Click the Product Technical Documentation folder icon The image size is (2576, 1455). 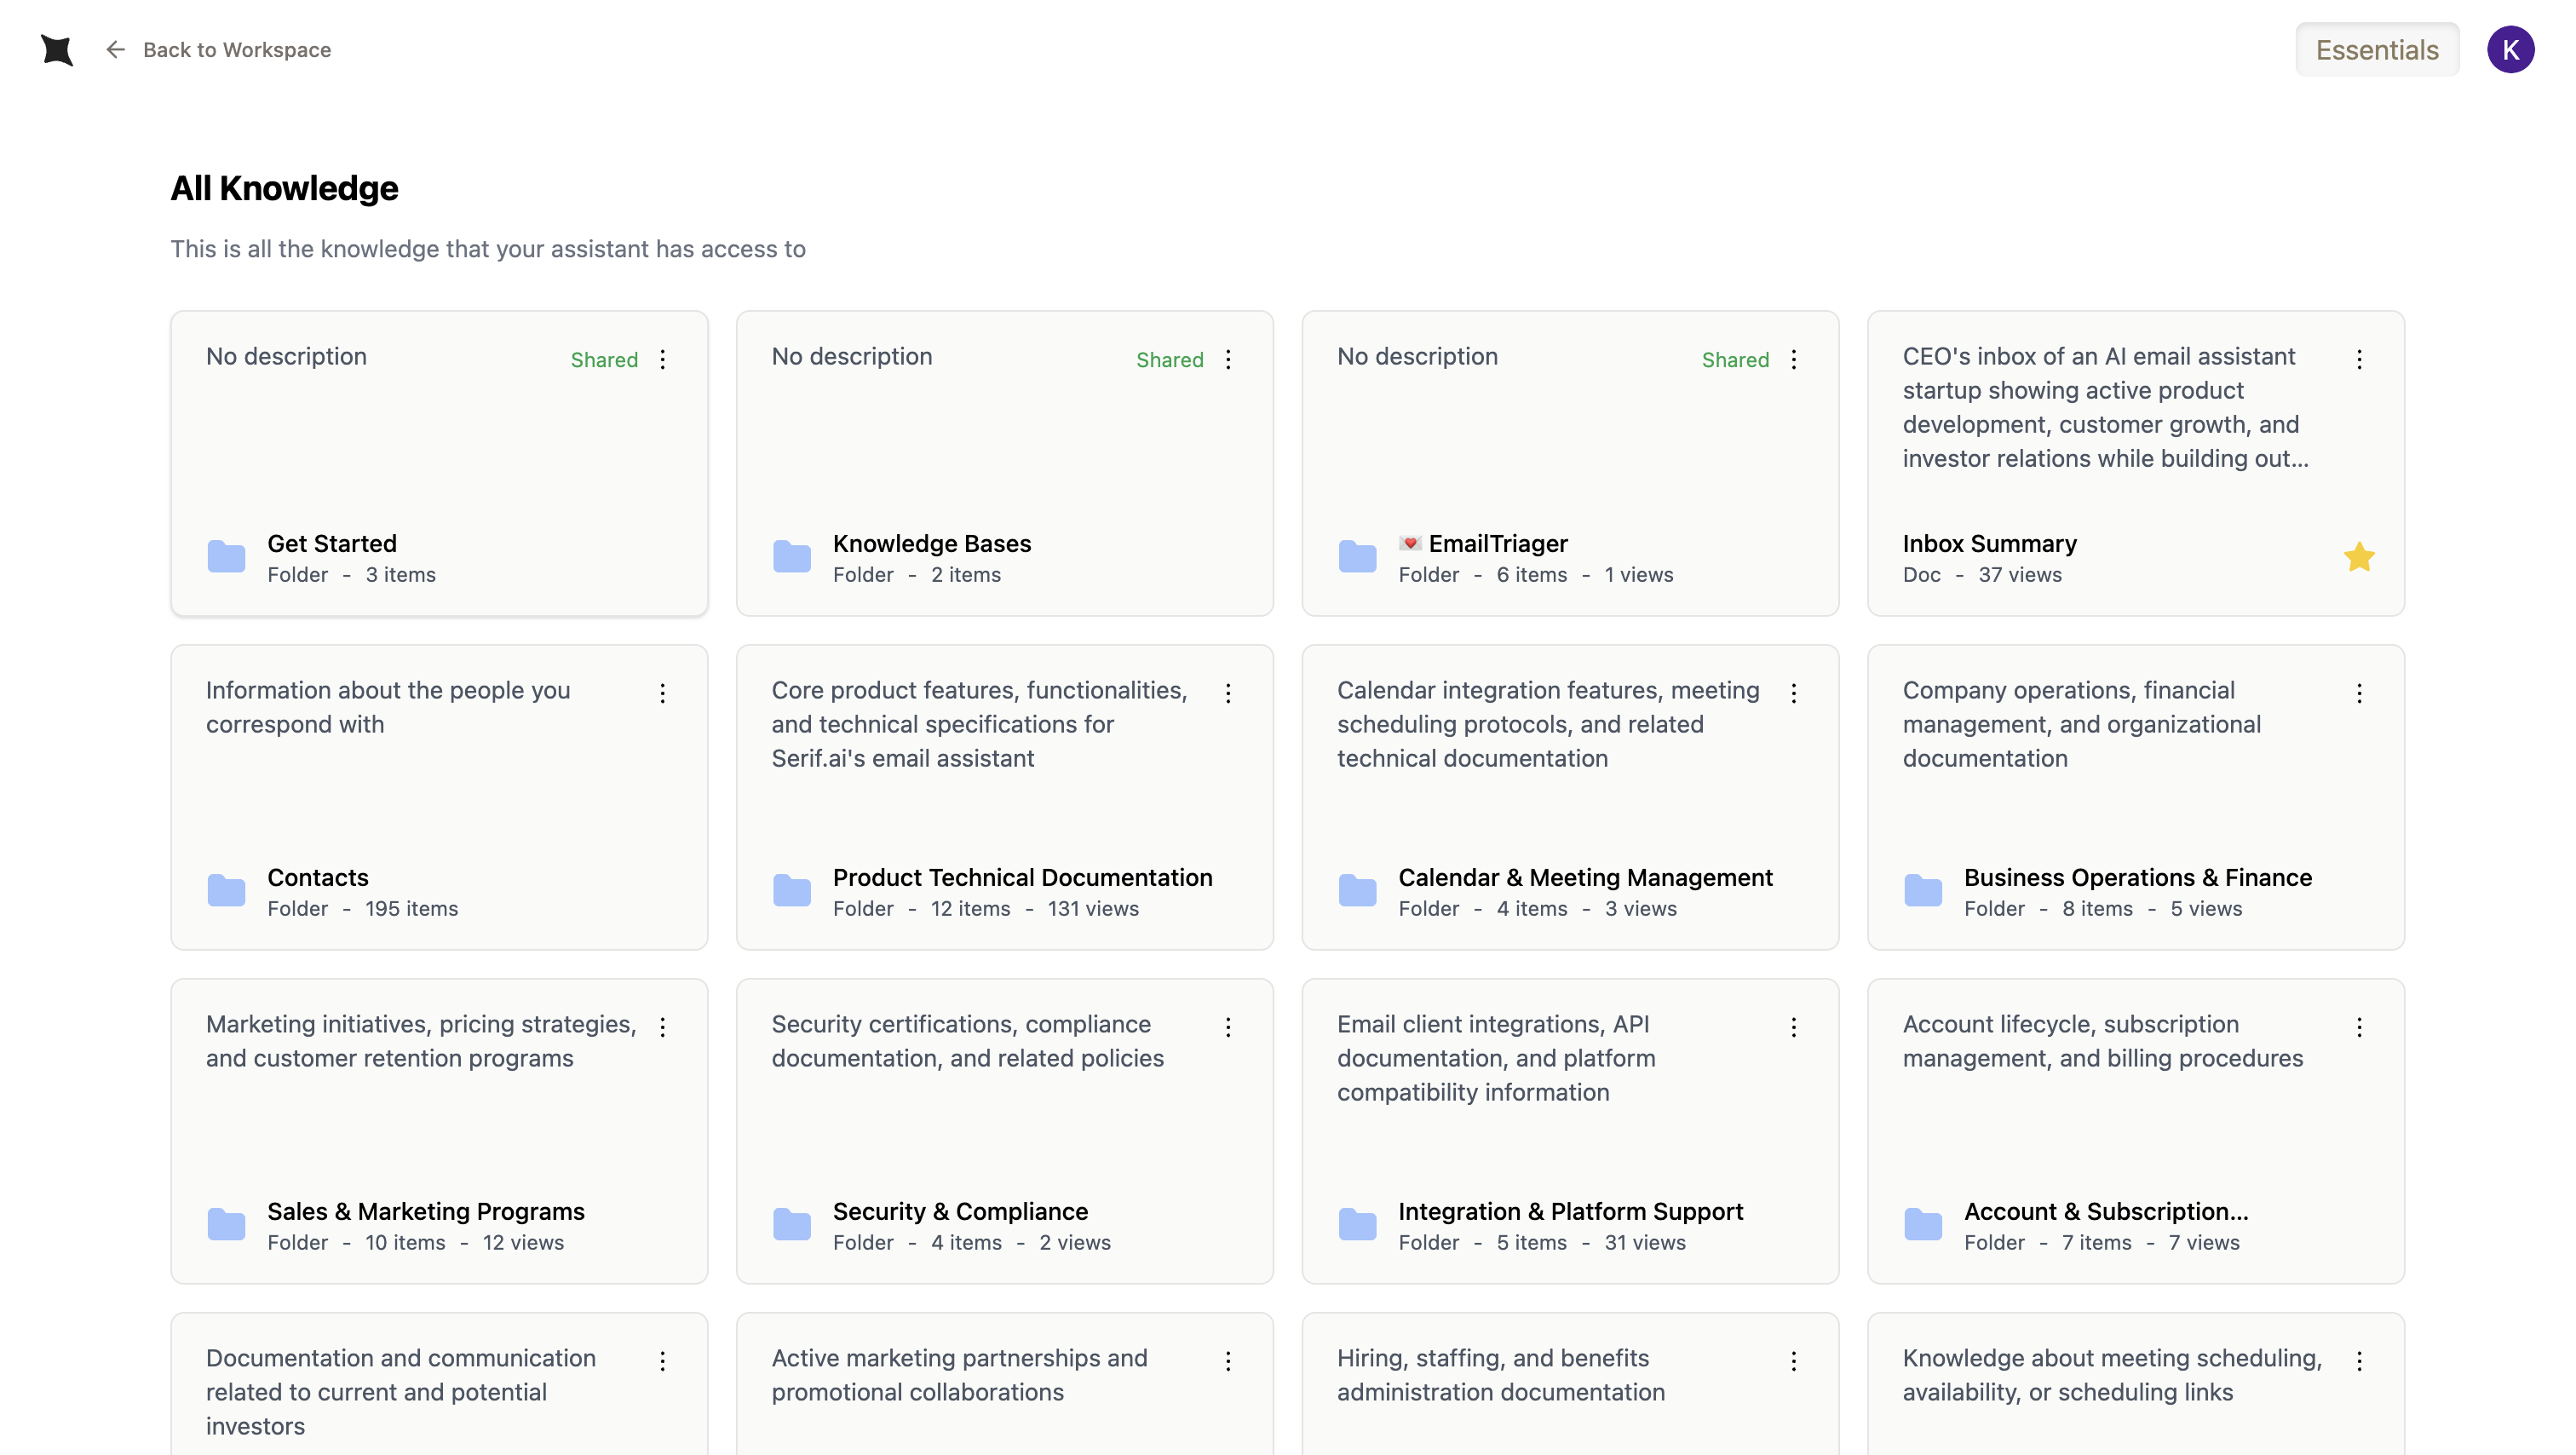[792, 891]
